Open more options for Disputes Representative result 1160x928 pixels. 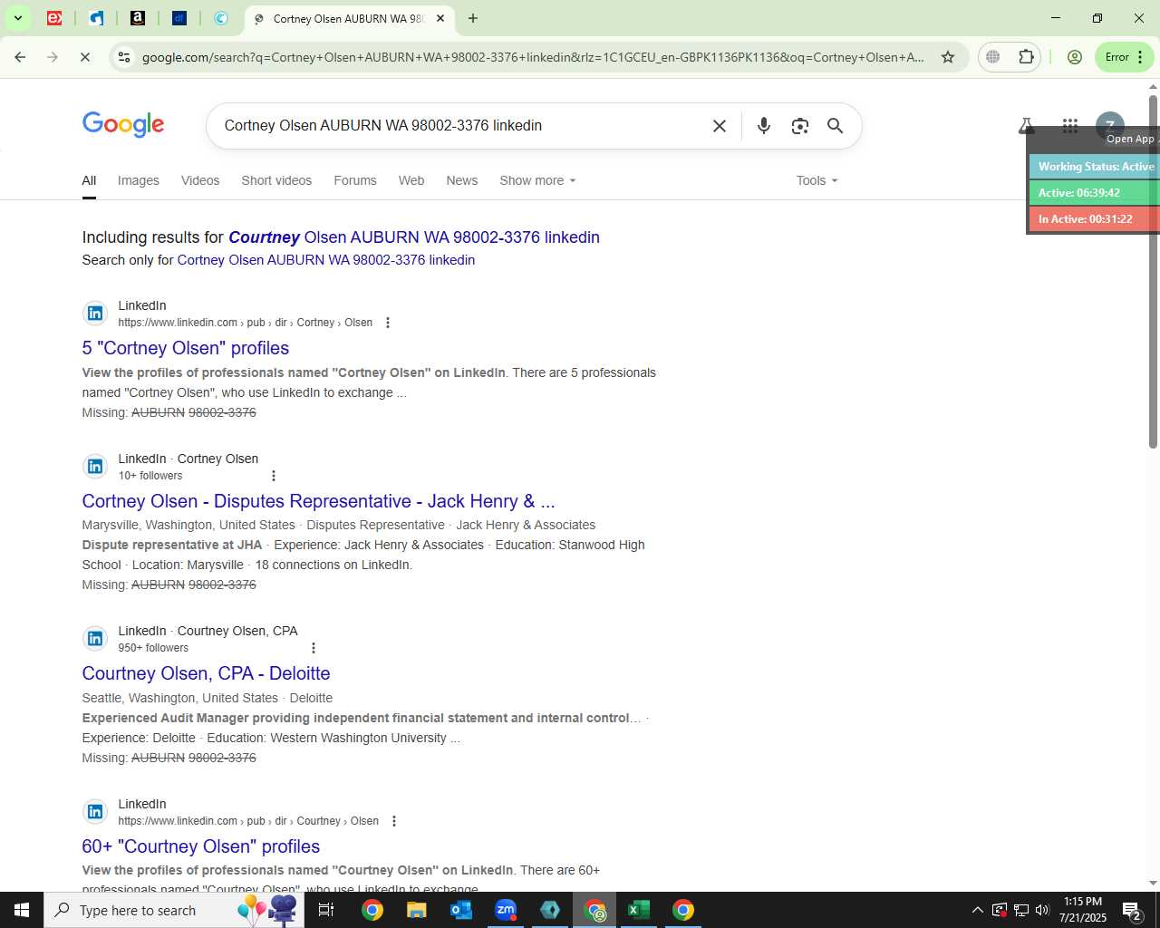click(x=274, y=476)
